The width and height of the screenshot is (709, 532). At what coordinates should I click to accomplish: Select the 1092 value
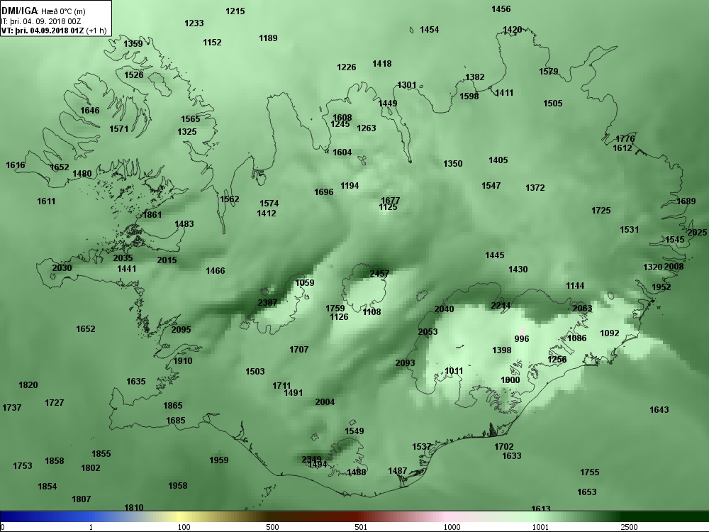point(610,333)
